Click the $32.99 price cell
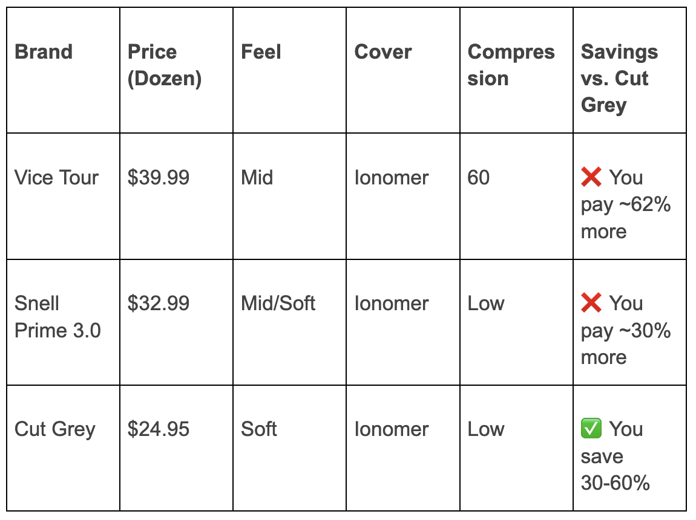Screen dimensions: 696x520 (x=176, y=322)
